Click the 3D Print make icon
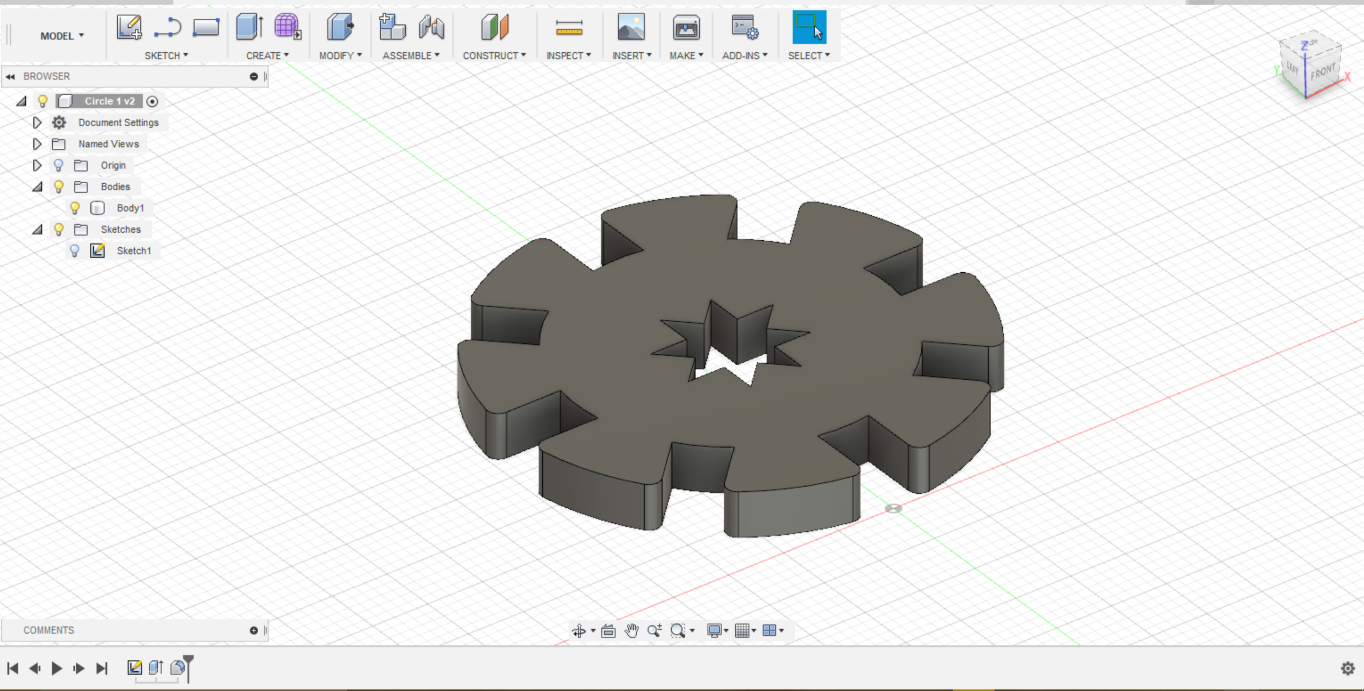 tap(686, 27)
